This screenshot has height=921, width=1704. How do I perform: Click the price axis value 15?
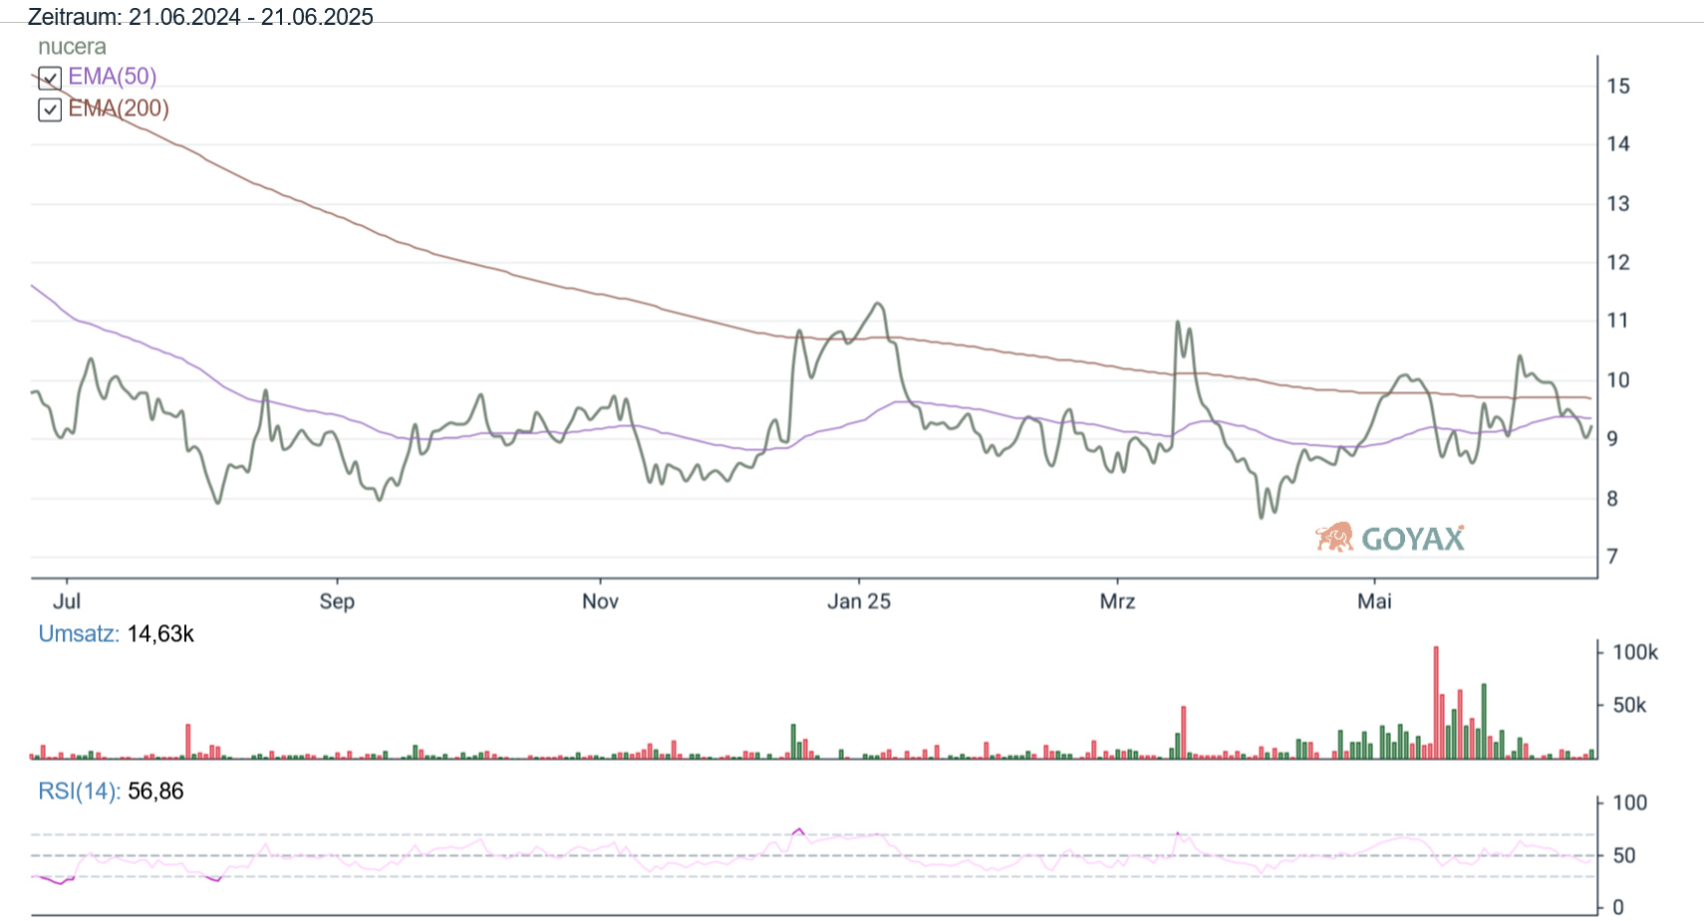tap(1618, 87)
